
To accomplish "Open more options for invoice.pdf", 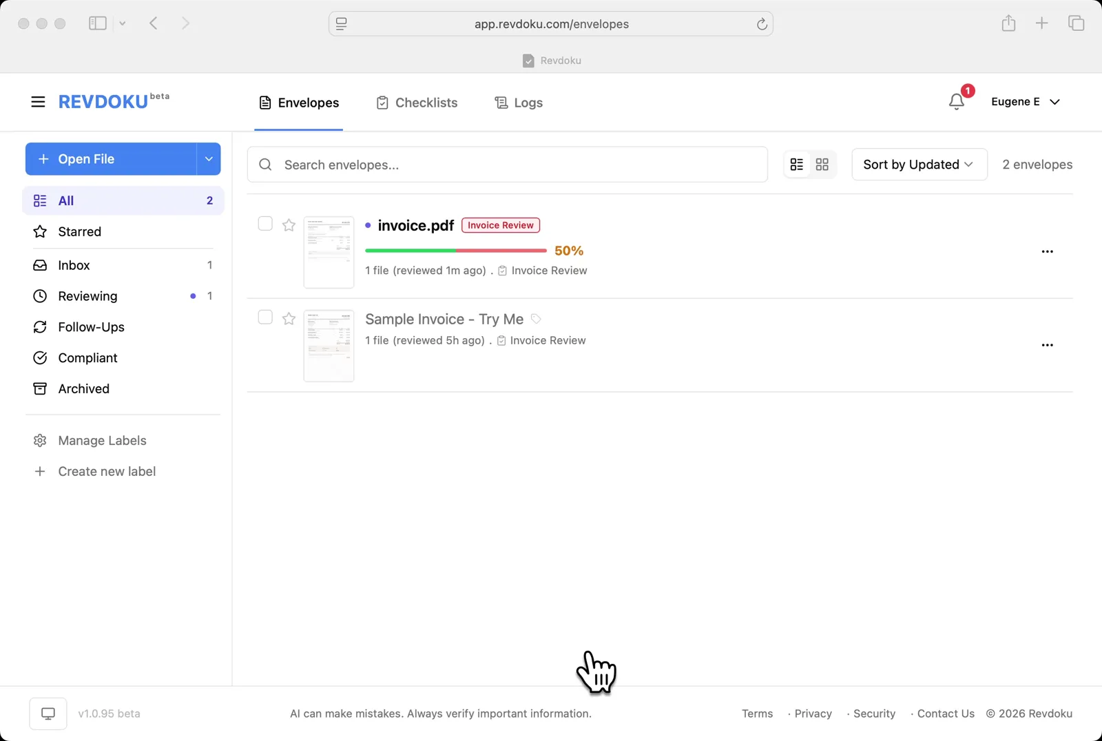I will pyautogui.click(x=1048, y=251).
